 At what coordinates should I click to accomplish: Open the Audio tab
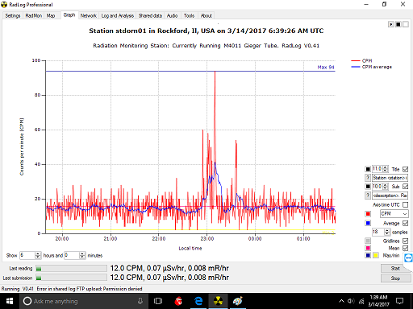click(x=172, y=15)
